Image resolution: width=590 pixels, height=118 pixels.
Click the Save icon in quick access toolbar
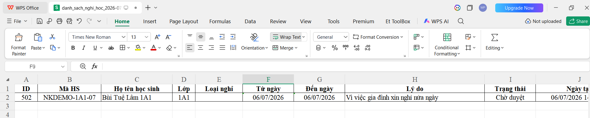click(x=39, y=21)
